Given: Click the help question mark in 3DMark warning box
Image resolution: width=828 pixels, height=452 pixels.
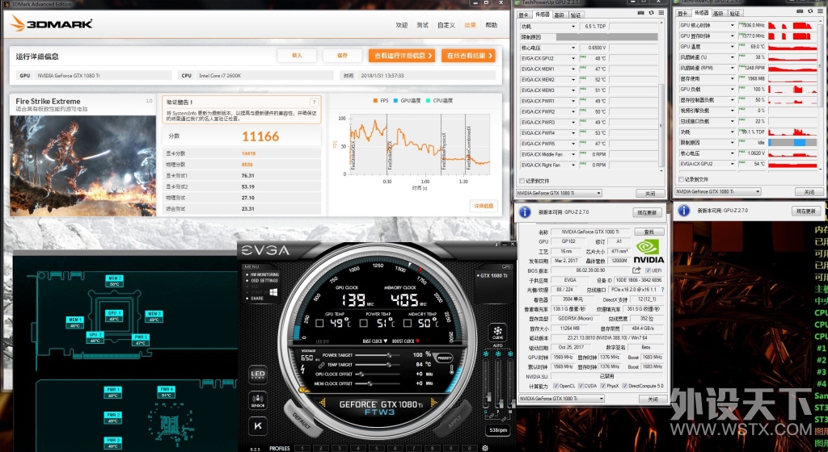Looking at the screenshot, I should click(x=315, y=103).
